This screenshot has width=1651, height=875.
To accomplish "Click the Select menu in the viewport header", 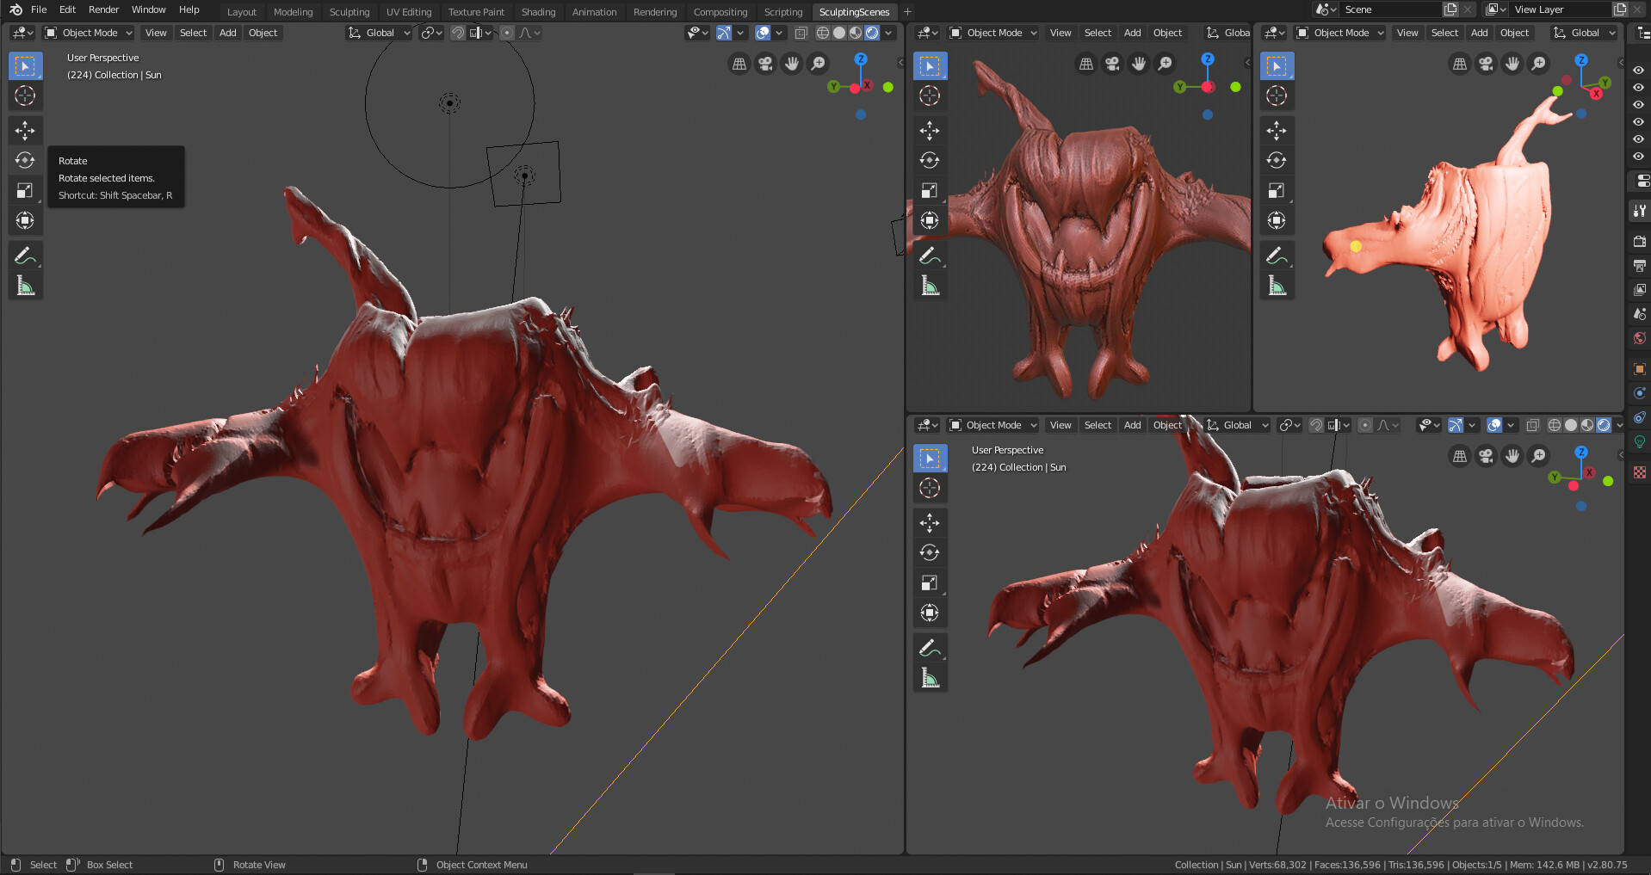I will click(192, 33).
